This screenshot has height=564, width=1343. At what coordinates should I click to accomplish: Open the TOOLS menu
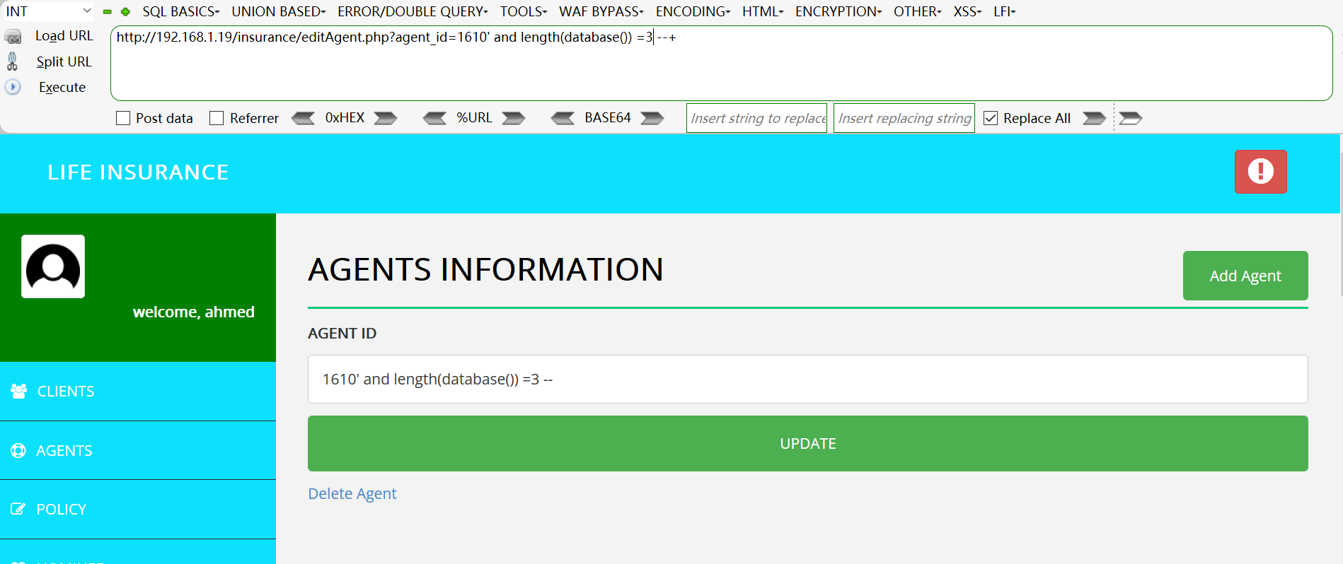pos(524,11)
